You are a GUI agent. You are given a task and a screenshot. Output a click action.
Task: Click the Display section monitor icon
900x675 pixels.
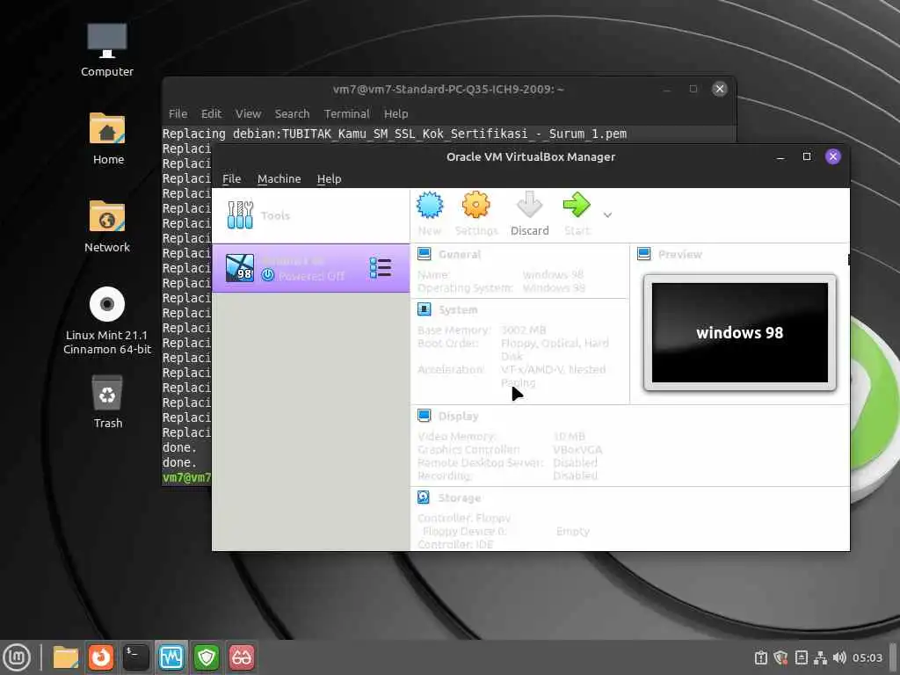tap(425, 416)
